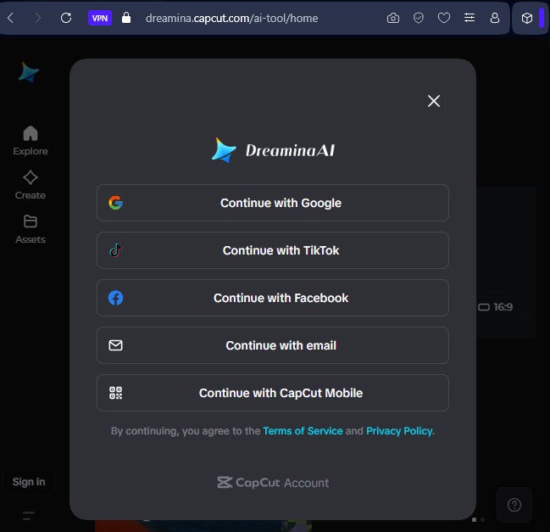This screenshot has width=550, height=532.
Task: Open Explore in the sidebar
Action: [x=31, y=140]
